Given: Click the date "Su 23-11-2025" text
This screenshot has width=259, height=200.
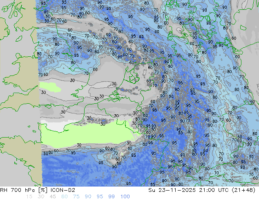Looking at the screenshot, I should [172, 190].
